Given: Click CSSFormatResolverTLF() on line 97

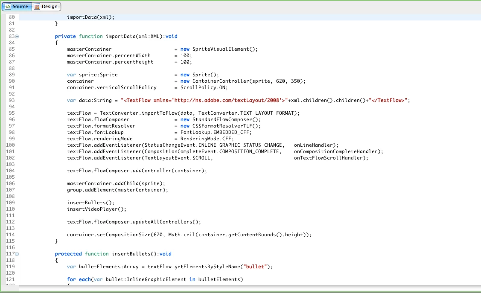Looking at the screenshot, I should click(x=226, y=126).
